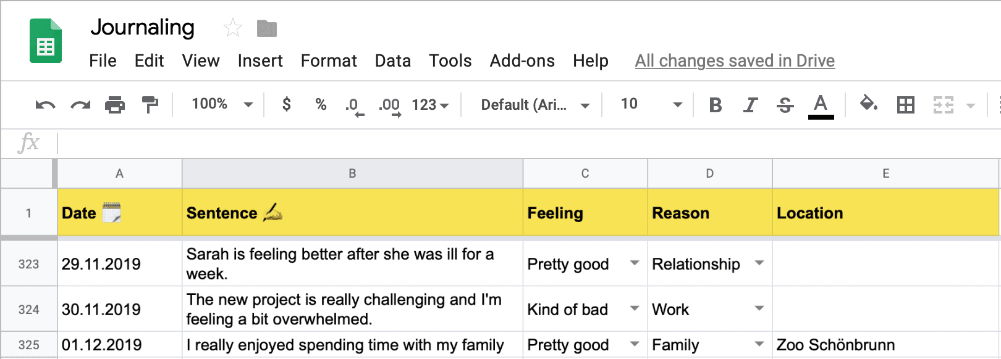Open the text color picker
This screenshot has height=359, width=1001.
(x=821, y=106)
